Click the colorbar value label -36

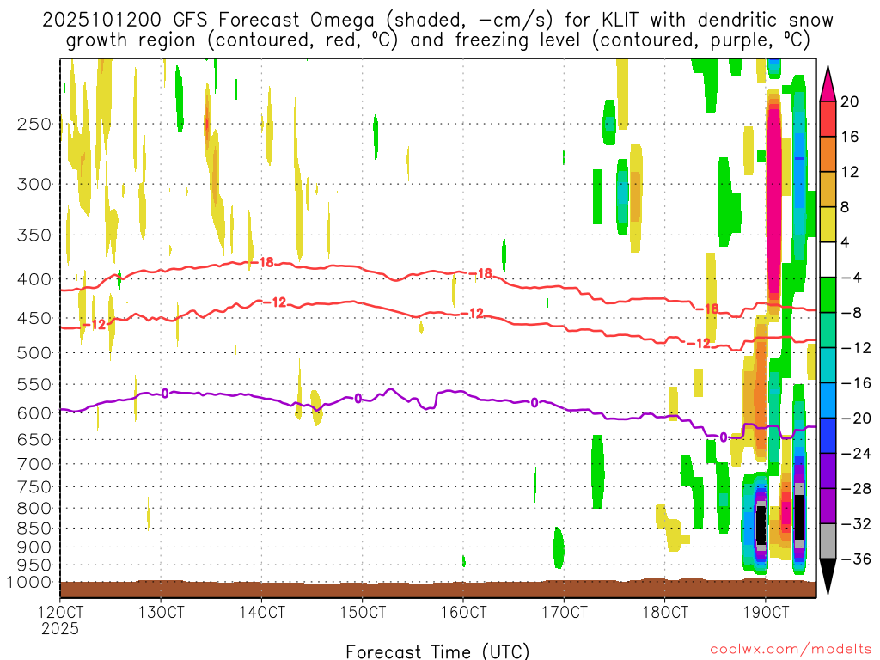tap(856, 559)
